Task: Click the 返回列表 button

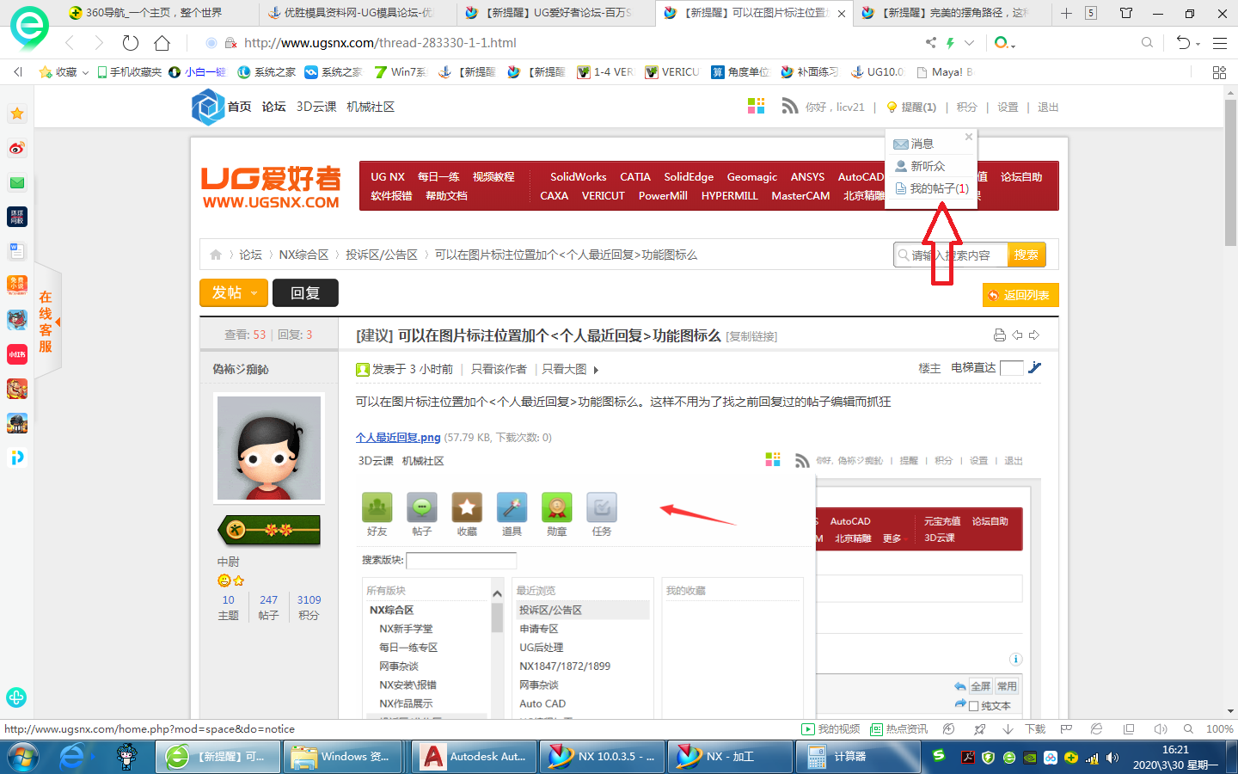Action: (1020, 295)
